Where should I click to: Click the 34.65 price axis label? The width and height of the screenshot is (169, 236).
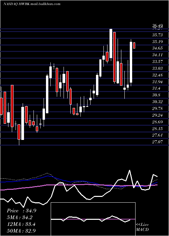coord(157,48)
